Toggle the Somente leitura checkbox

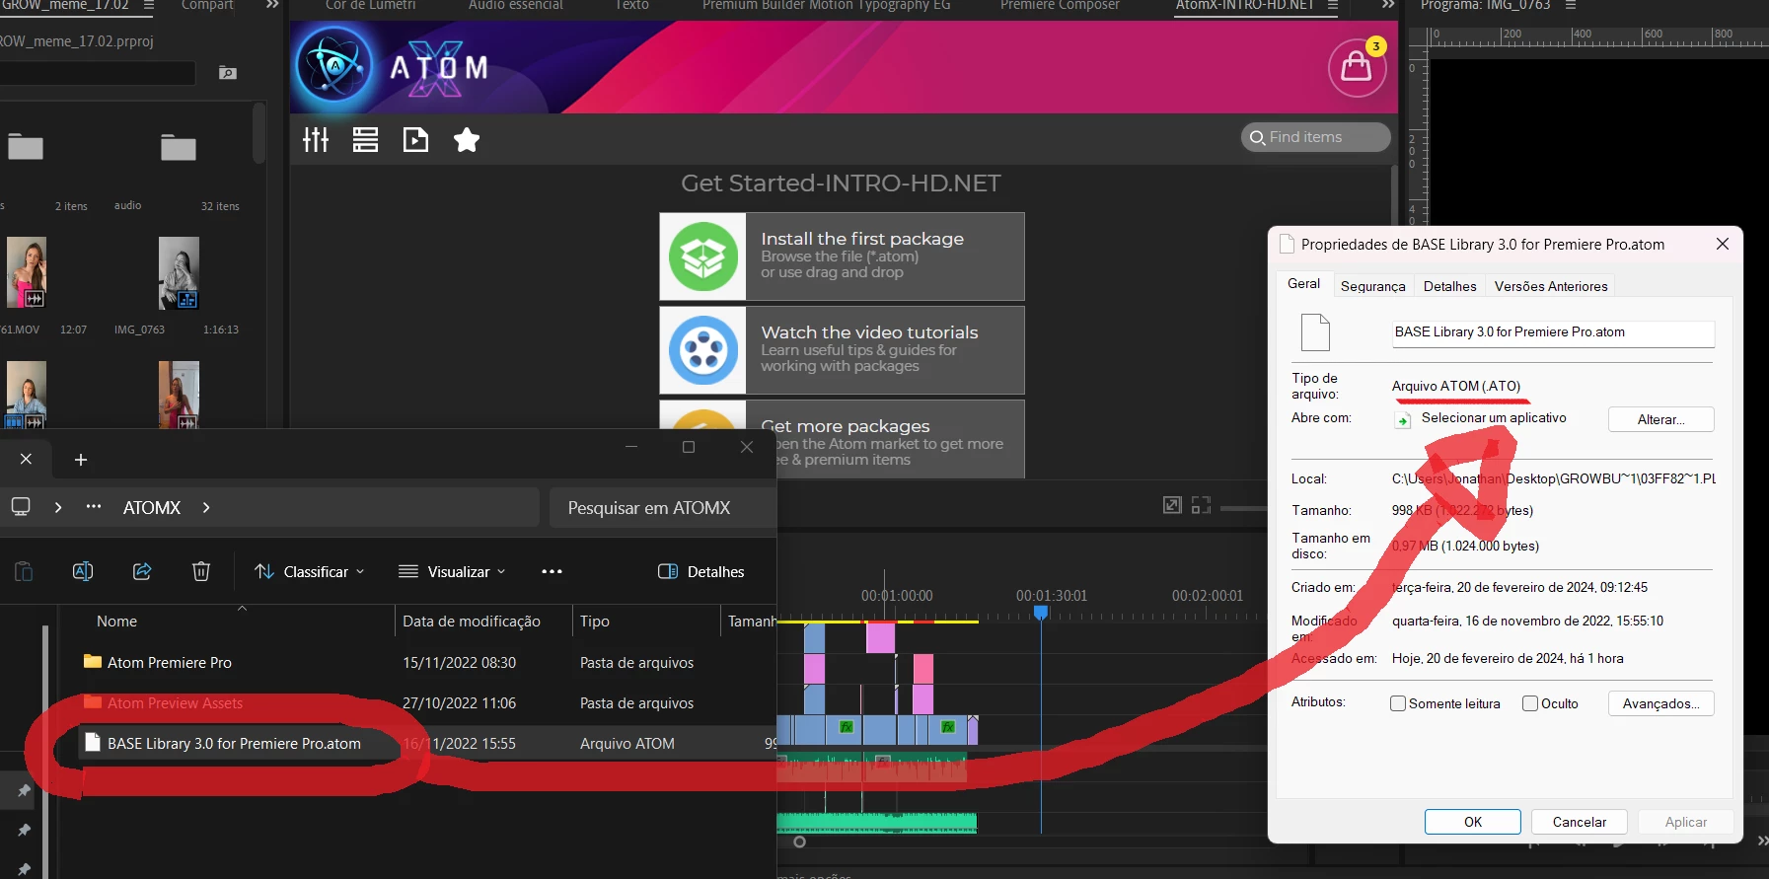1397,703
